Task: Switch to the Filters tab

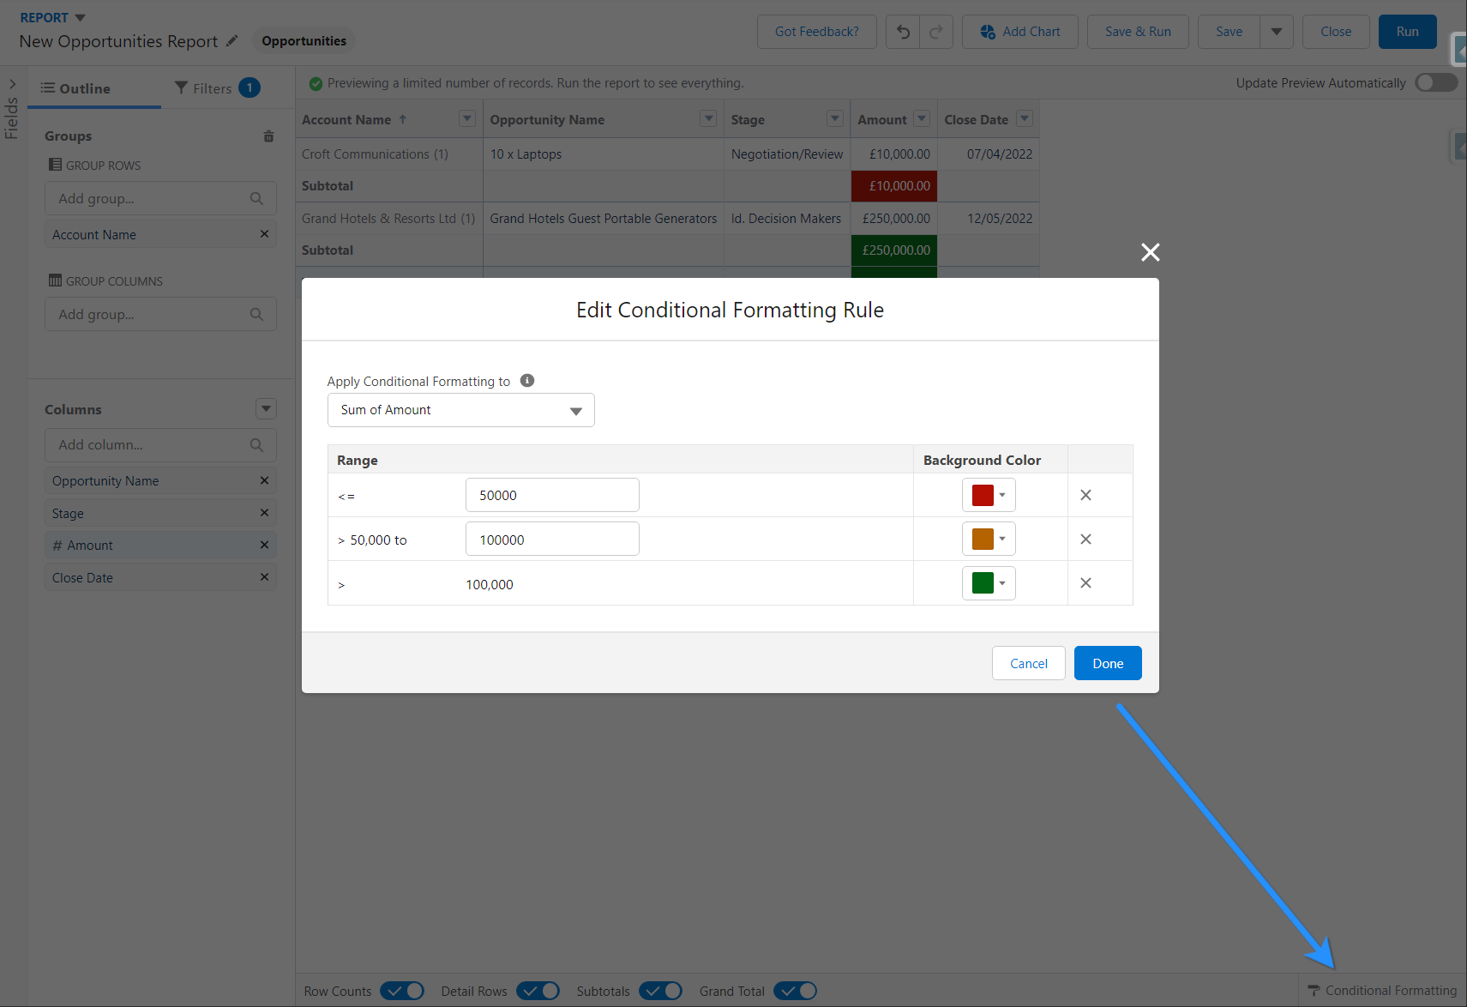Action: pos(218,88)
